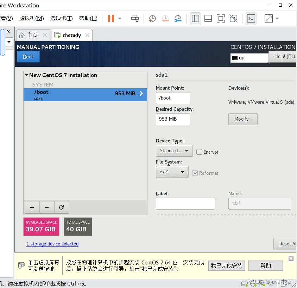This screenshot has width=297, height=288.
Task: Enter full screen mode icon
Action: tap(221, 19)
